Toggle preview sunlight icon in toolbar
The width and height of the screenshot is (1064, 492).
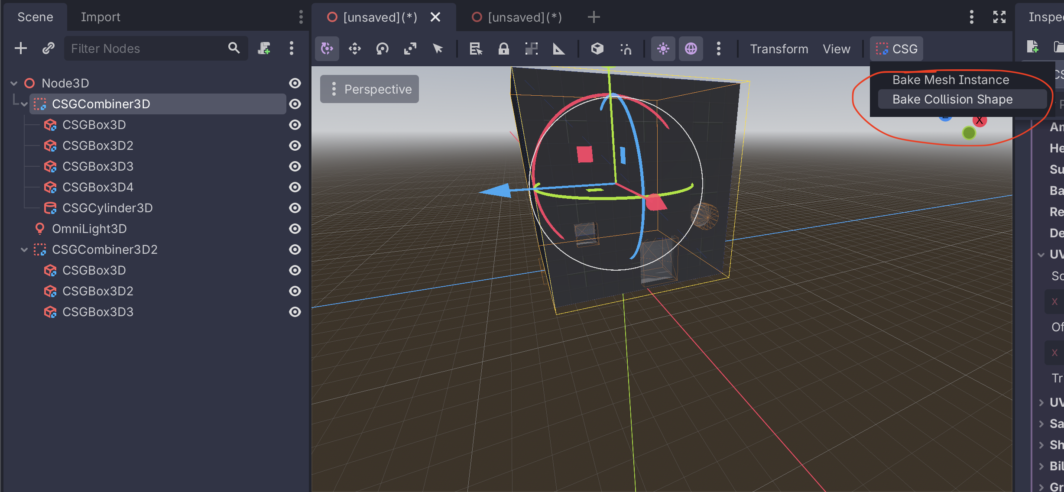coord(663,49)
